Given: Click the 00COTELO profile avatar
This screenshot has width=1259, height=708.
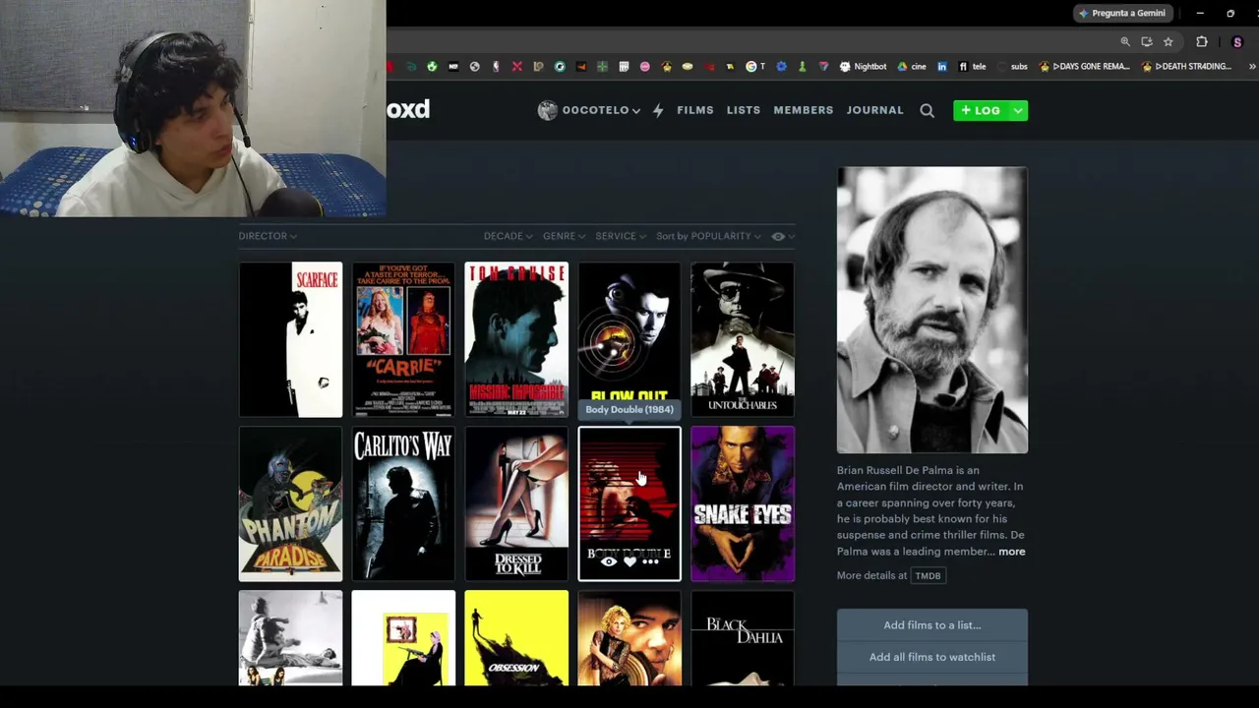Looking at the screenshot, I should tap(547, 110).
